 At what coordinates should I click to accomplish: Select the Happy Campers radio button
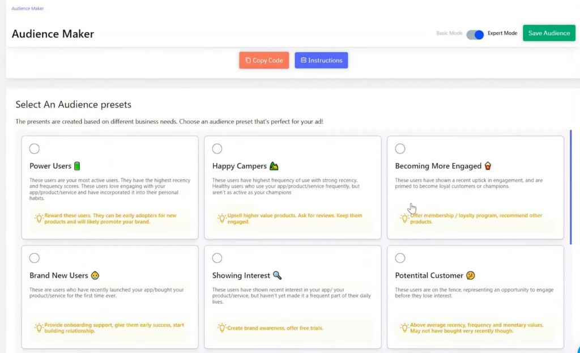pyautogui.click(x=217, y=148)
